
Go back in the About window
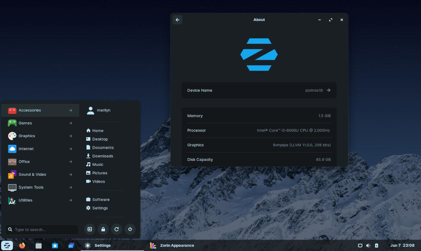point(177,20)
